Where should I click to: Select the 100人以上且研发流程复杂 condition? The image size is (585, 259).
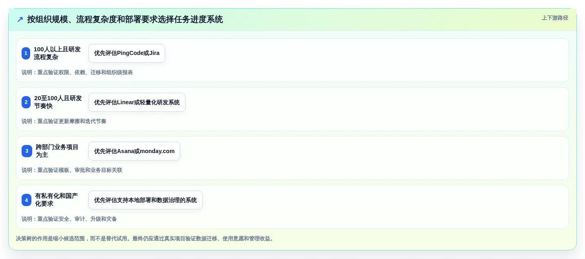(x=57, y=53)
